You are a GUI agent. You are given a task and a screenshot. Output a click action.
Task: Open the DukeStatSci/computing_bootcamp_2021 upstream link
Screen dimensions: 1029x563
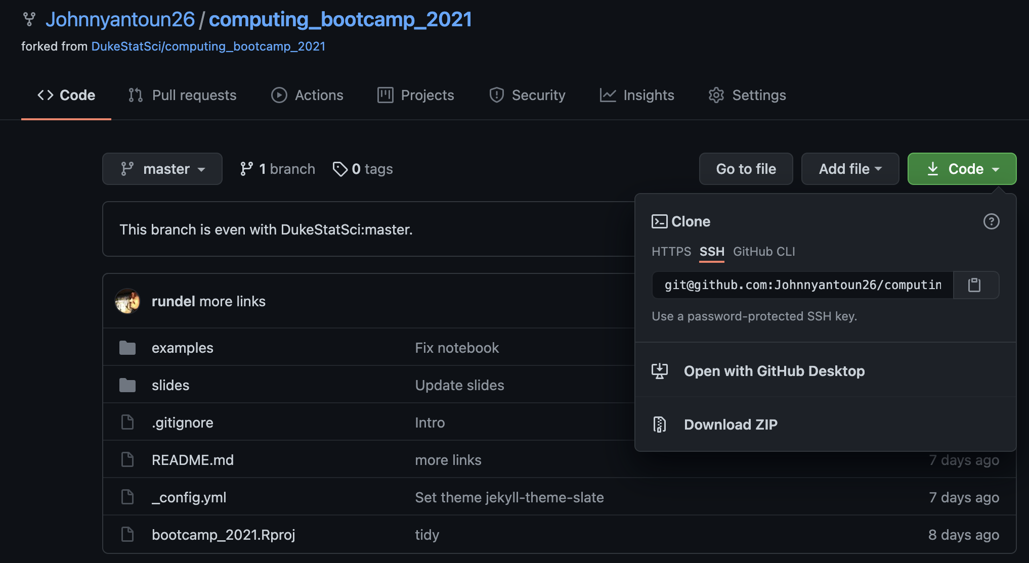(x=208, y=46)
